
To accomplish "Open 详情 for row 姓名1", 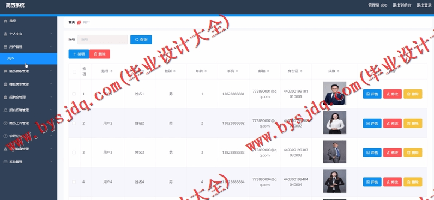I will (372, 94).
